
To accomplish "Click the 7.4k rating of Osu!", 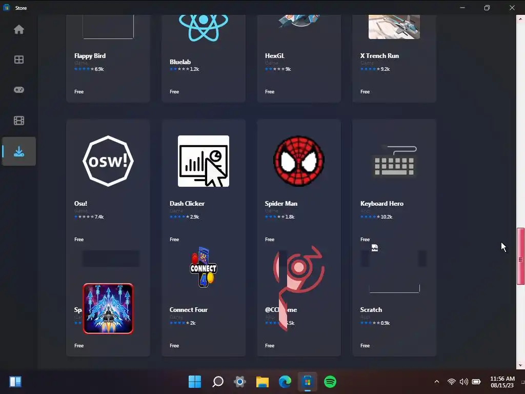I will pos(99,217).
